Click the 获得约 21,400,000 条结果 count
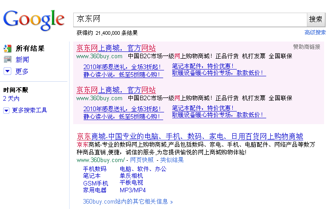334x209 pixels. pyautogui.click(x=107, y=33)
